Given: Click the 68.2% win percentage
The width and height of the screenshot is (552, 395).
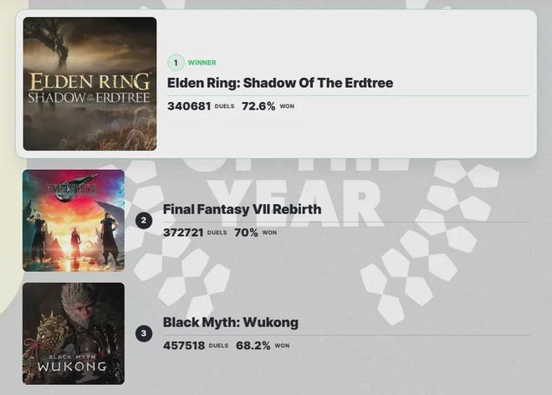Looking at the screenshot, I should coord(253,346).
